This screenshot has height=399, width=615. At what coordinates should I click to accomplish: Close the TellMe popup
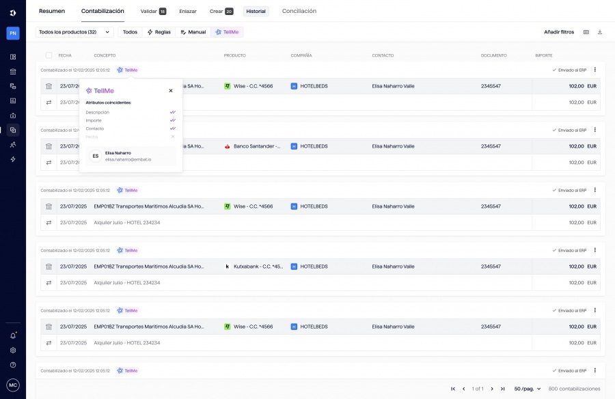point(171,90)
